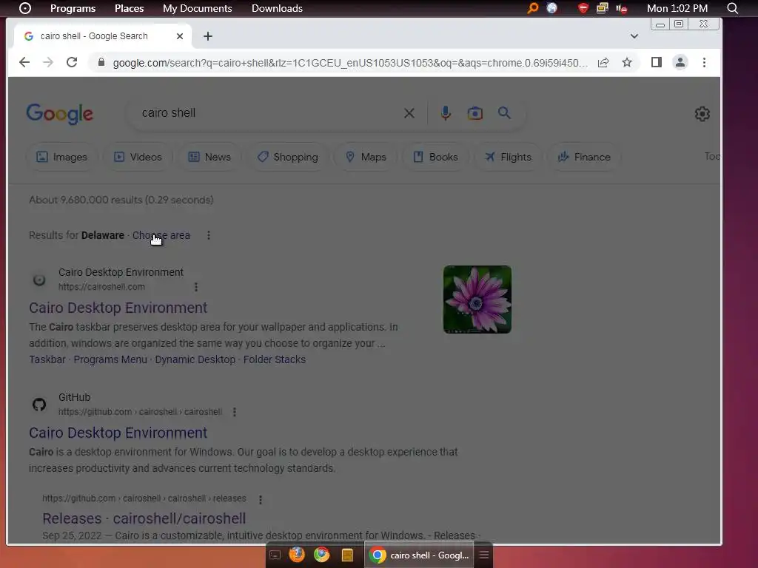Start voice search with microphone
758x568 pixels.
446,113
